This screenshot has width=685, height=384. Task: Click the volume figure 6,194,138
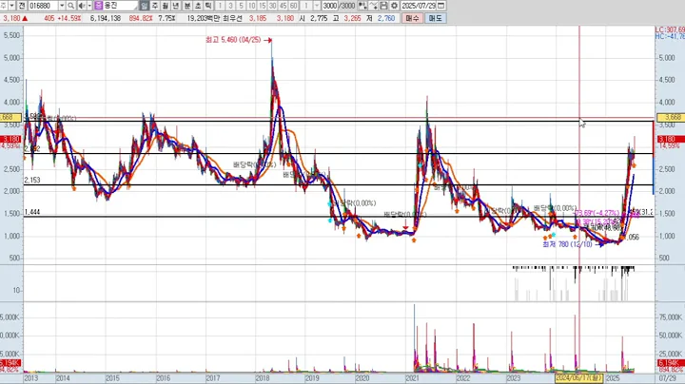[x=106, y=18]
